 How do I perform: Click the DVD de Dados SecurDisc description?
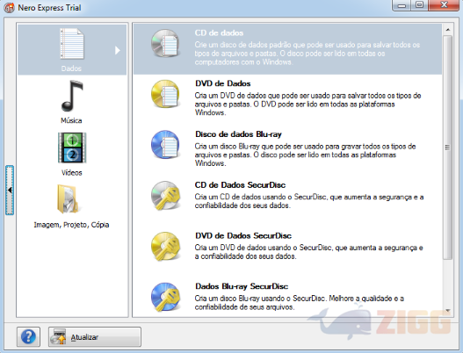(x=308, y=252)
